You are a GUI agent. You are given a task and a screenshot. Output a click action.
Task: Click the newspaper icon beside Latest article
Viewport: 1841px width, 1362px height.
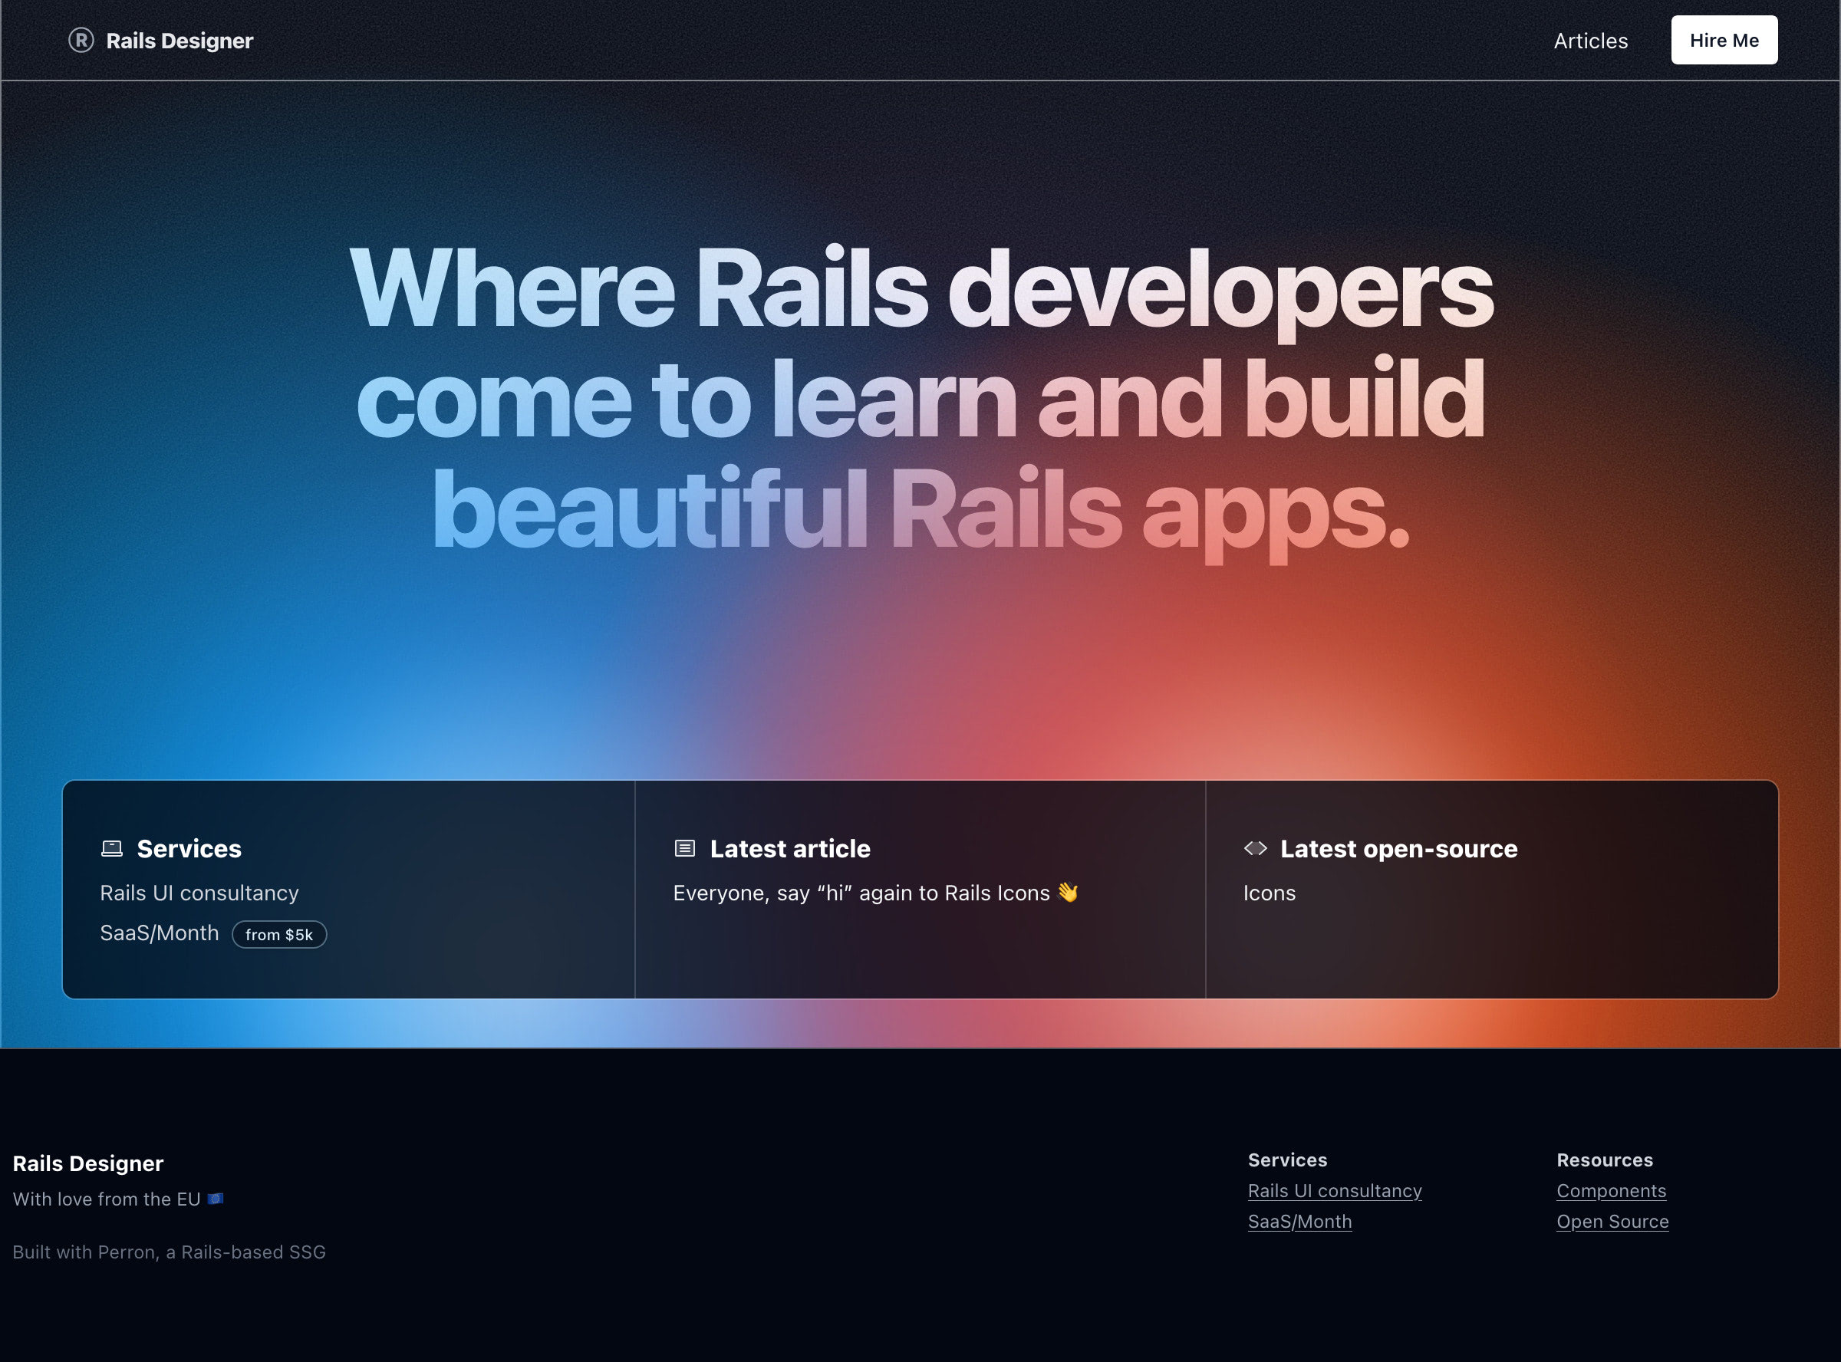point(684,848)
